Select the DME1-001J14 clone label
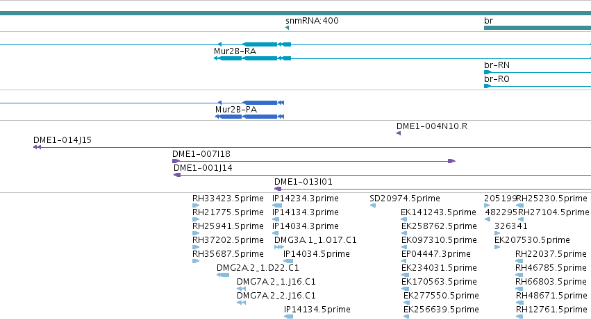 (203, 168)
